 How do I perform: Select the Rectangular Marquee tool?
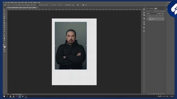point(4,12)
